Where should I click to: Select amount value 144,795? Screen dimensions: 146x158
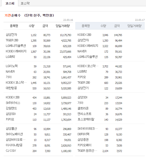coord(118,35)
